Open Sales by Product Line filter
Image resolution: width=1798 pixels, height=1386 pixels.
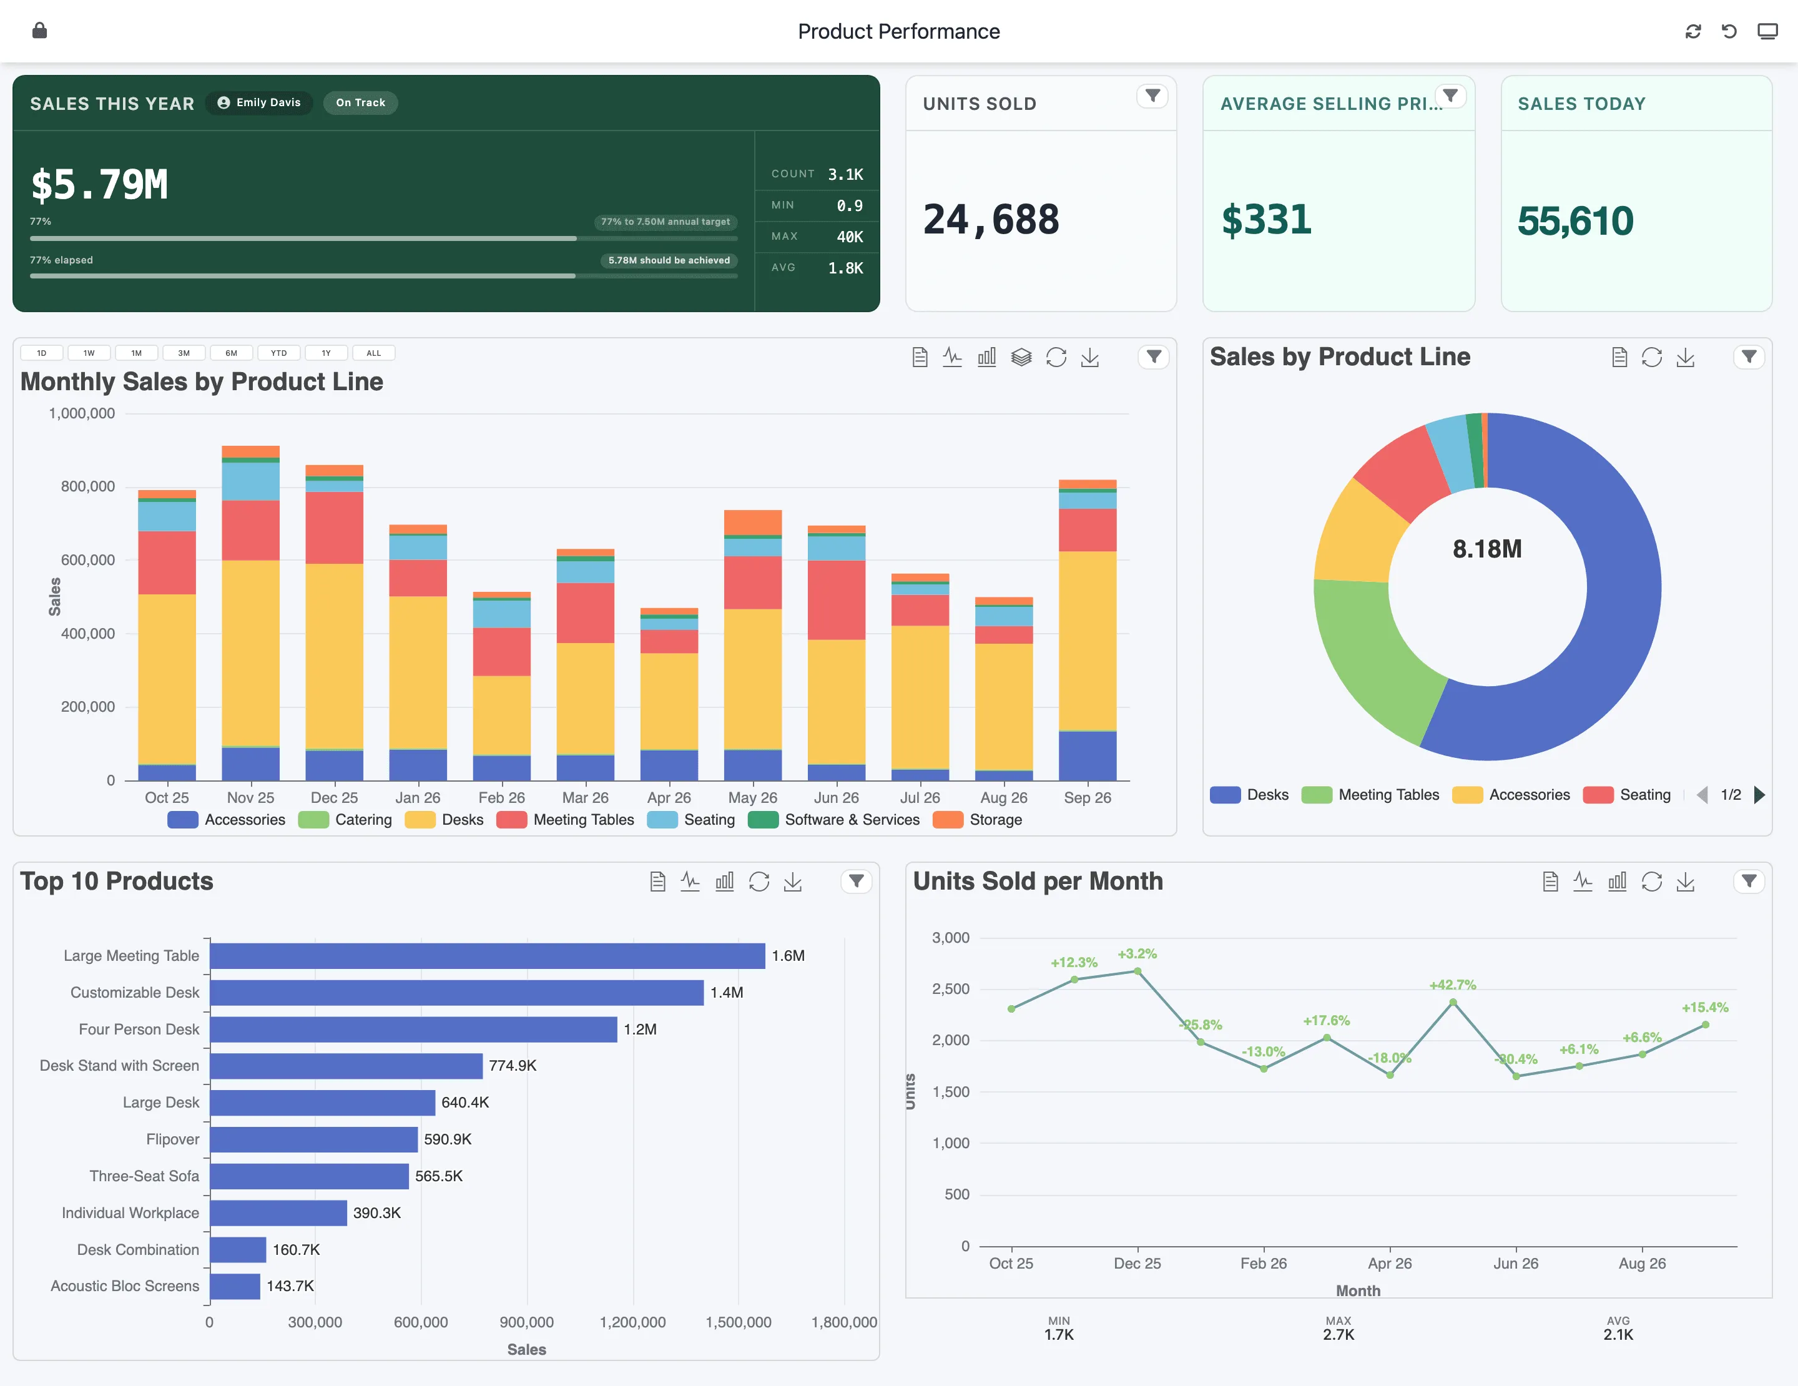coord(1749,357)
